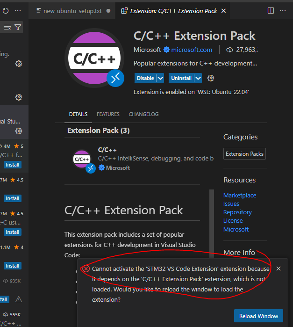Open editor more actions ellipsis menu
The width and height of the screenshot is (293, 327).
coord(284,10)
